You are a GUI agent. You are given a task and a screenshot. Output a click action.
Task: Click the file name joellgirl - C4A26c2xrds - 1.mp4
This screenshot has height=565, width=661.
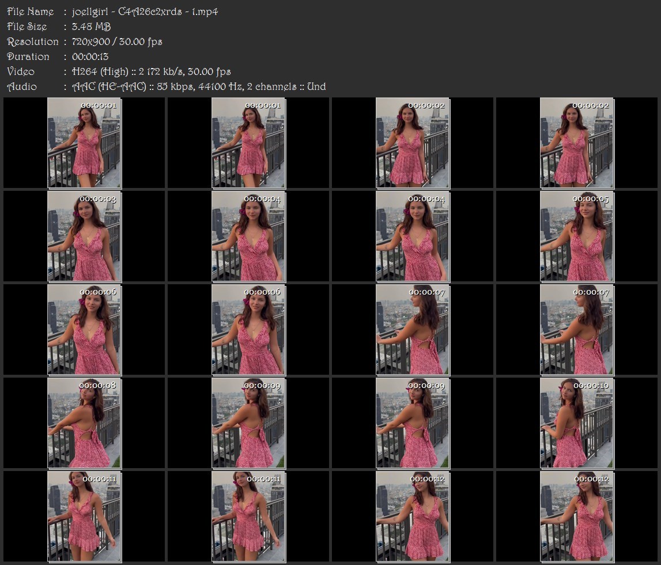click(145, 12)
